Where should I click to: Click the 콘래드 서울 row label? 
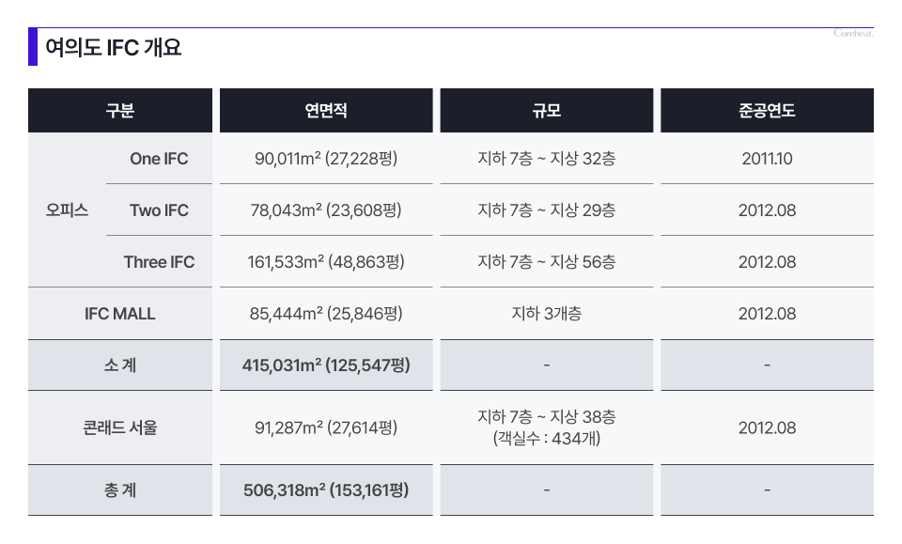119,427
